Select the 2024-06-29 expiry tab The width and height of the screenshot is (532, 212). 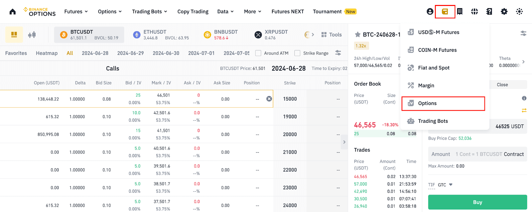(x=130, y=53)
